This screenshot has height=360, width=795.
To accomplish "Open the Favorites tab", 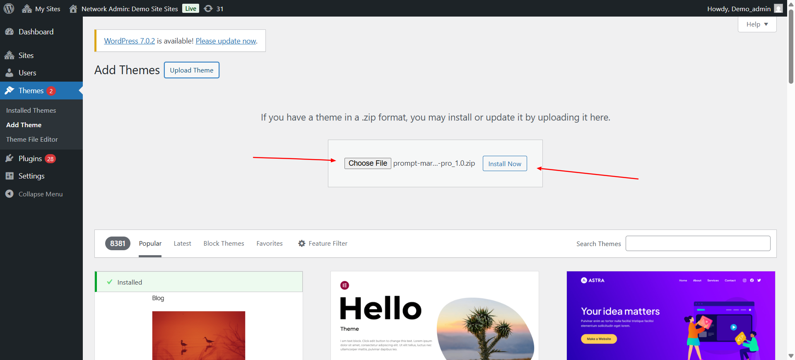I will coord(270,244).
